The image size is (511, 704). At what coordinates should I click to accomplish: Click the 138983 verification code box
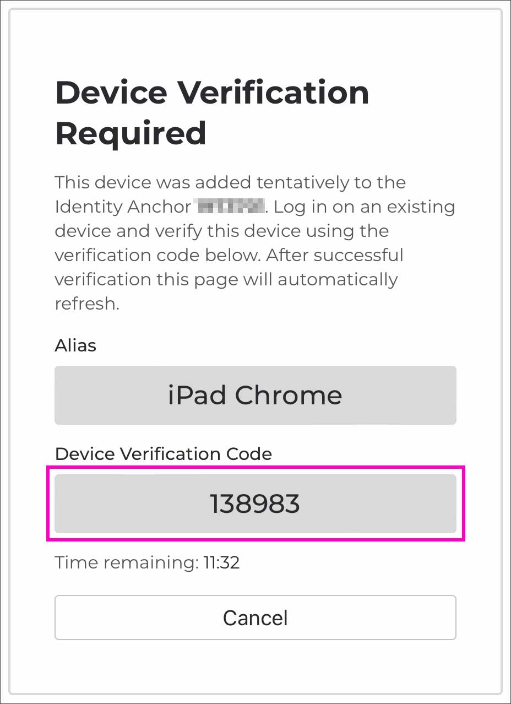point(255,503)
